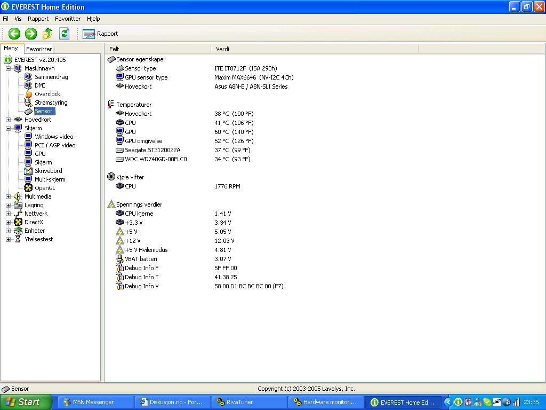Viewport: 546px width, 410px height.
Task: Select the Skjerm child item under Skjerm
Action: pos(43,162)
